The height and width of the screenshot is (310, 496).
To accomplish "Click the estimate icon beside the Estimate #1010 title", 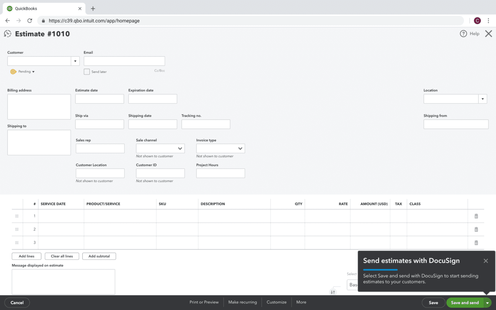I will point(7,34).
